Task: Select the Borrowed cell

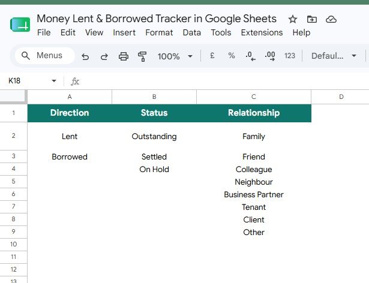Action: click(70, 156)
